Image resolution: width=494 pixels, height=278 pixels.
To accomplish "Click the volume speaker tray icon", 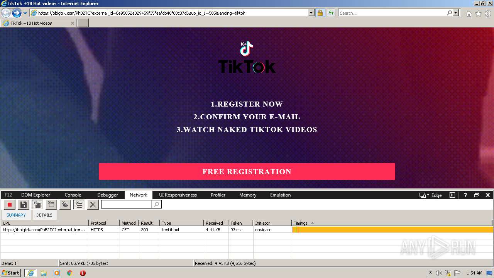I will click(439, 273).
